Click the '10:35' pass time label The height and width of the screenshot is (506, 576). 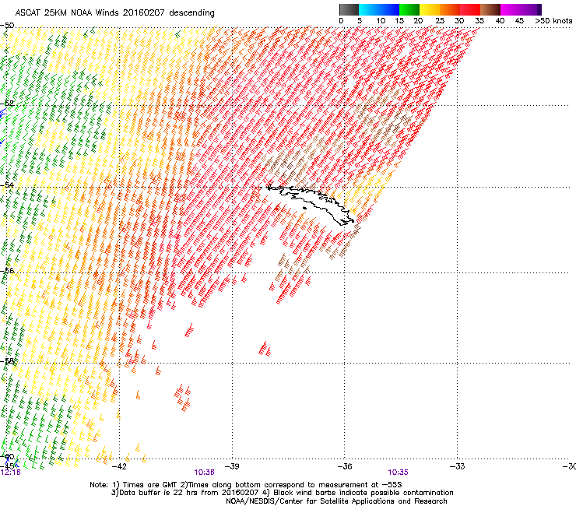pos(399,473)
